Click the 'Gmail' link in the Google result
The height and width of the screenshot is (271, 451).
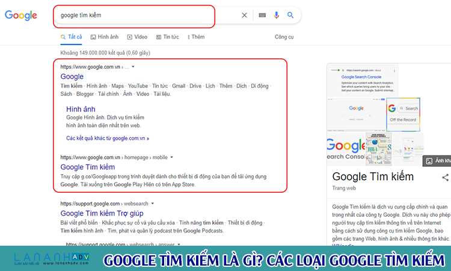click(x=179, y=86)
